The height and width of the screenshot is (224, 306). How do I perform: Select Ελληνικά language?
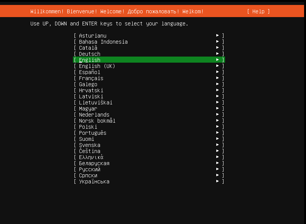pos(149,157)
